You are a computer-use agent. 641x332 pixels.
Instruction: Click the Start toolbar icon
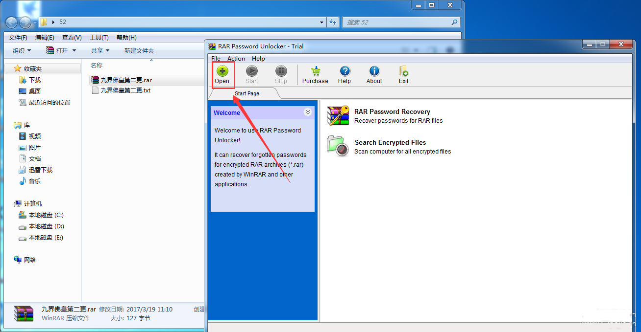[252, 71]
